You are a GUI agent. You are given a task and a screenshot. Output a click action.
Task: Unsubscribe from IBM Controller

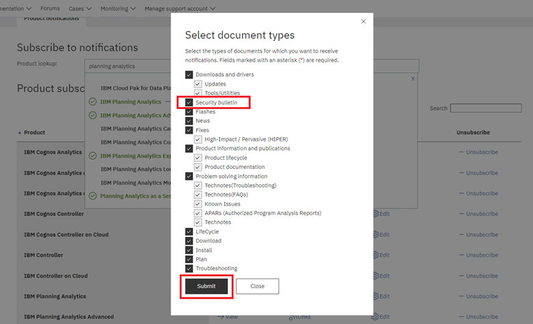pos(478,255)
